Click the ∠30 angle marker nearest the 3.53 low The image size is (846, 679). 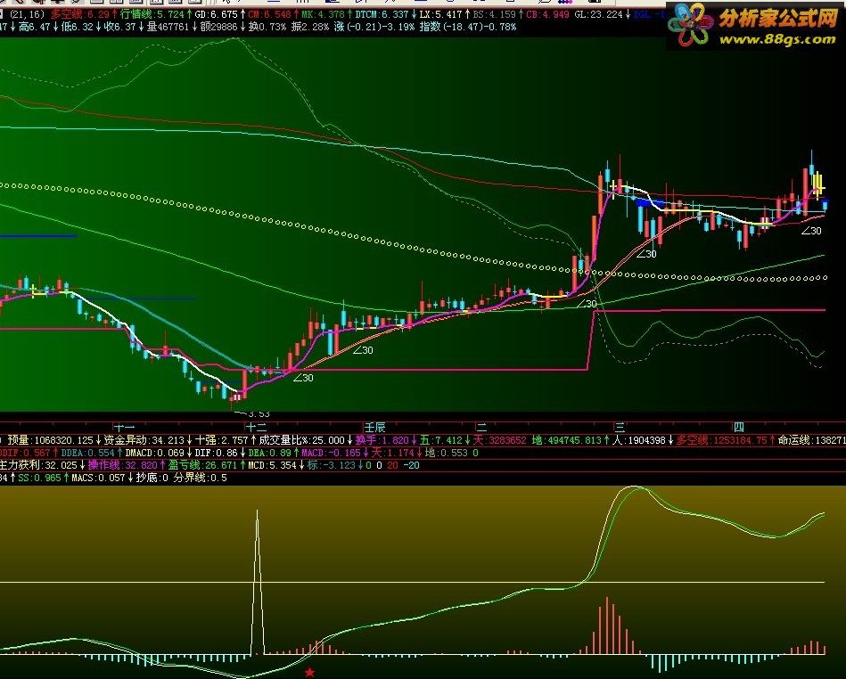[303, 378]
